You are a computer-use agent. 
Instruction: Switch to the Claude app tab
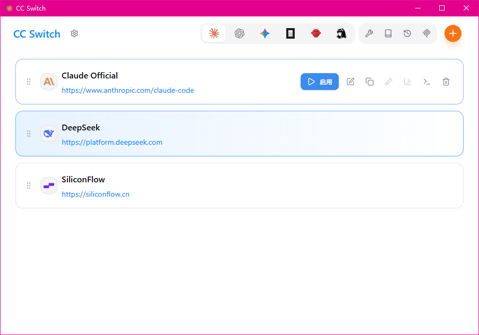pyautogui.click(x=214, y=33)
